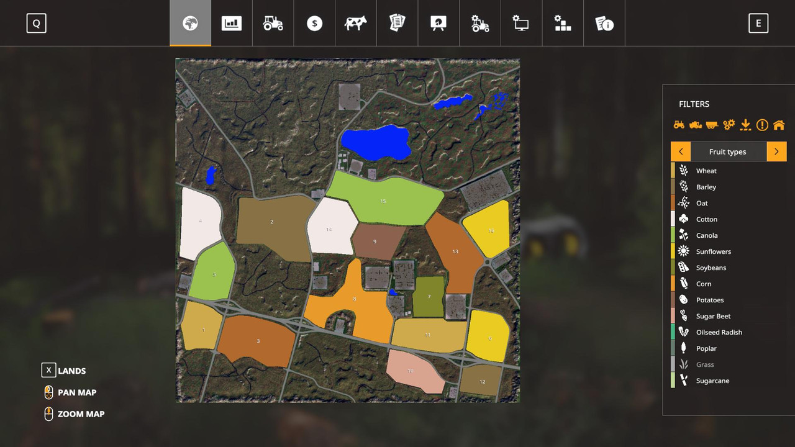The height and width of the screenshot is (447, 795).
Task: Toggle the harvester filter icon
Action: pyautogui.click(x=695, y=124)
